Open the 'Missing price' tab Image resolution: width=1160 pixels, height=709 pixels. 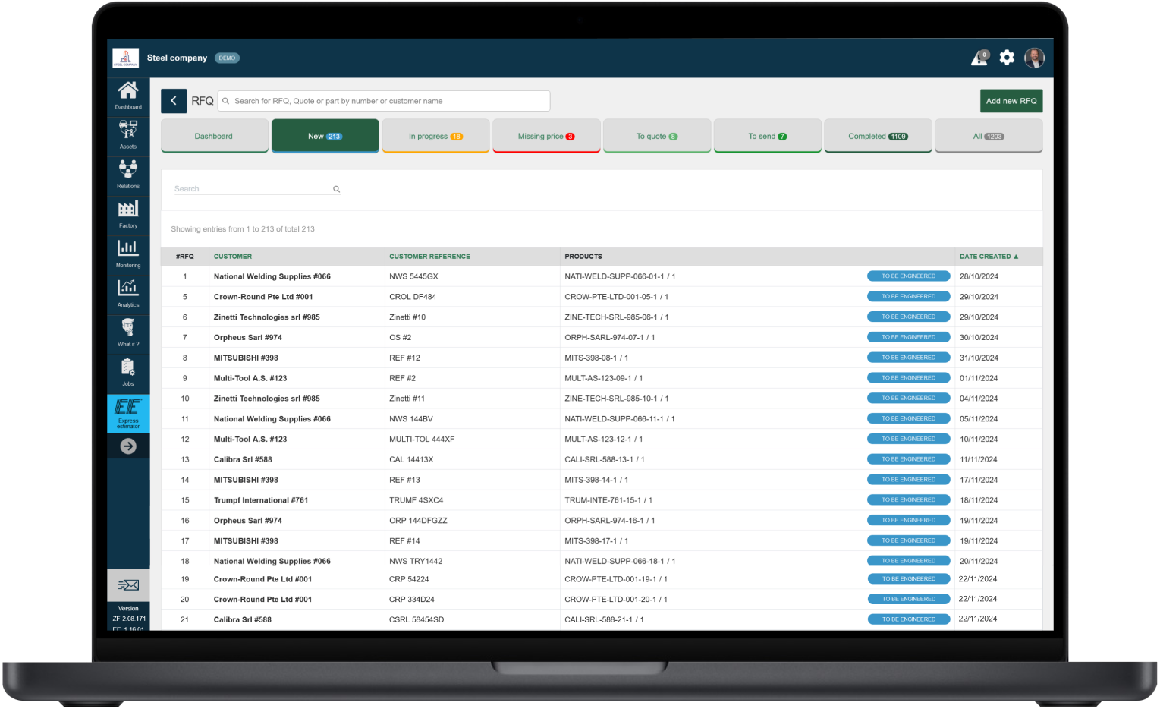545,135
